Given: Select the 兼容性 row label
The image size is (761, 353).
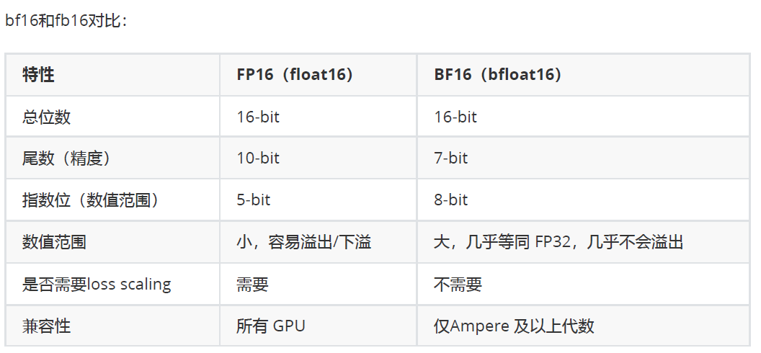Looking at the screenshot, I should coord(112,326).
